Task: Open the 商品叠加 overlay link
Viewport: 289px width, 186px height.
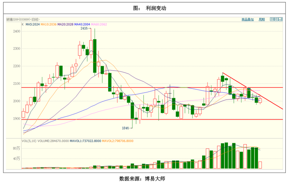Action: pyautogui.click(x=247, y=19)
